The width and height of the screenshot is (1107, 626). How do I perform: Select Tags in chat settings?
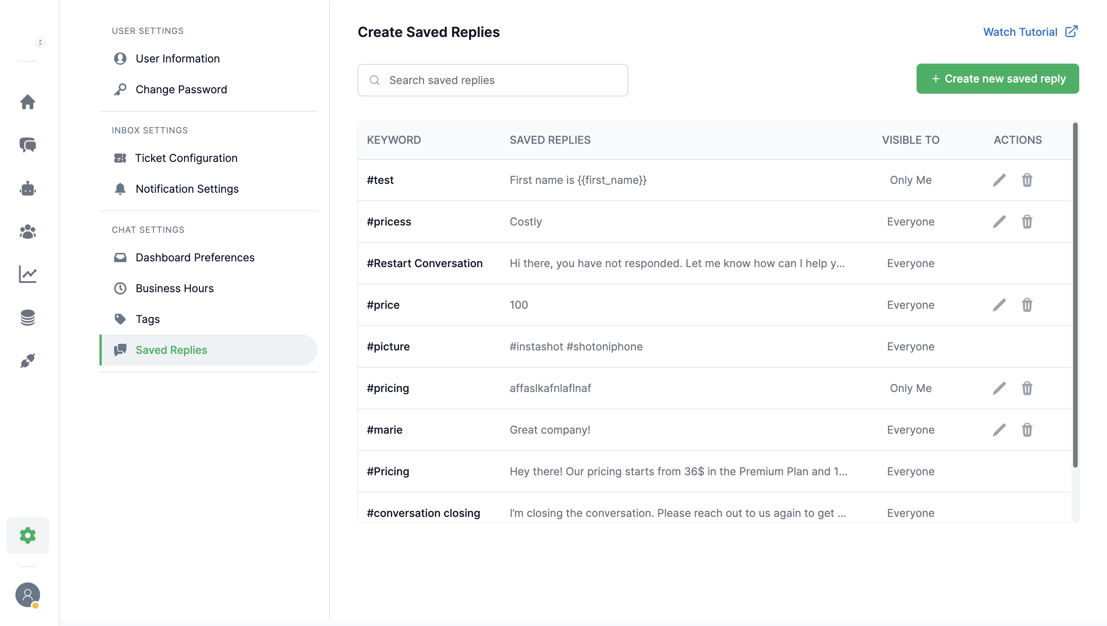click(148, 319)
